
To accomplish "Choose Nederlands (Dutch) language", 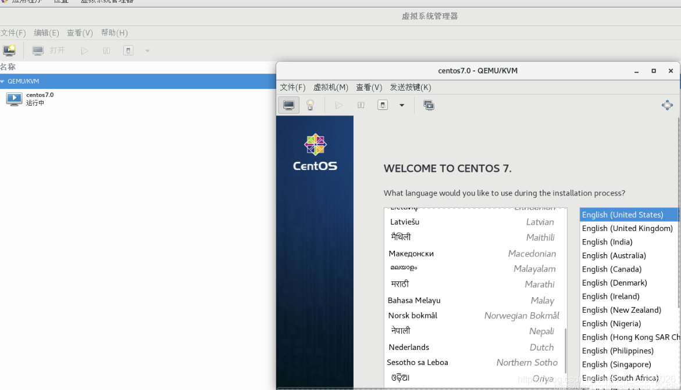I will click(x=474, y=347).
